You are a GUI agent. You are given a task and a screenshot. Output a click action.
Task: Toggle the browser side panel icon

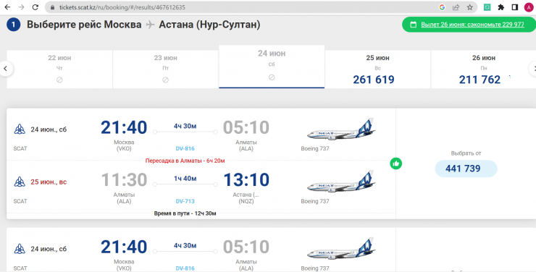click(x=515, y=7)
